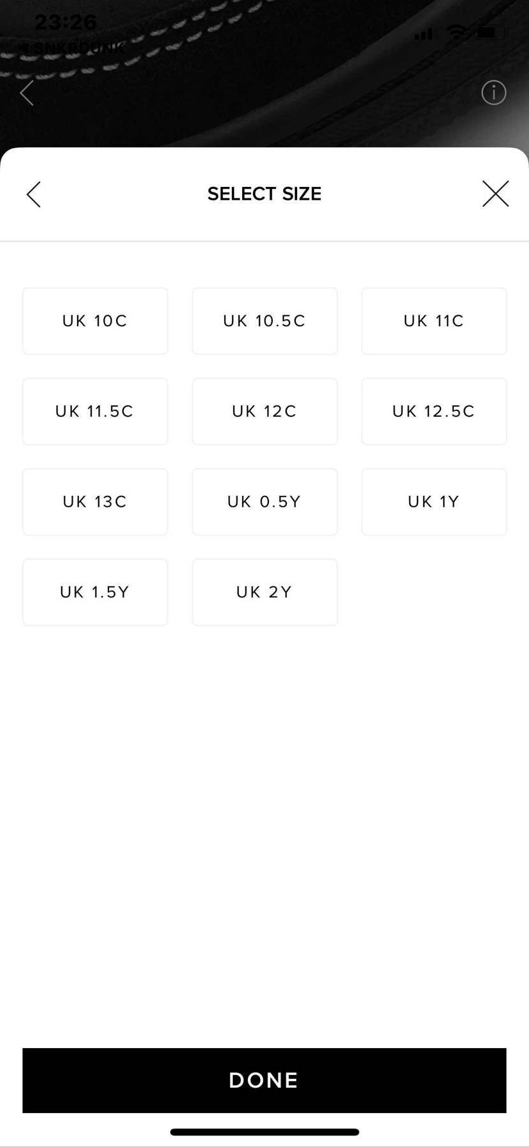529x1147 pixels.
Task: Tap size UK 12.5C
Action: (434, 412)
